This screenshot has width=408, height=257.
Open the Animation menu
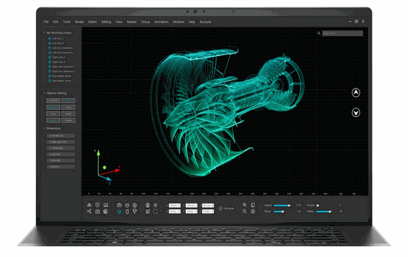[161, 22]
